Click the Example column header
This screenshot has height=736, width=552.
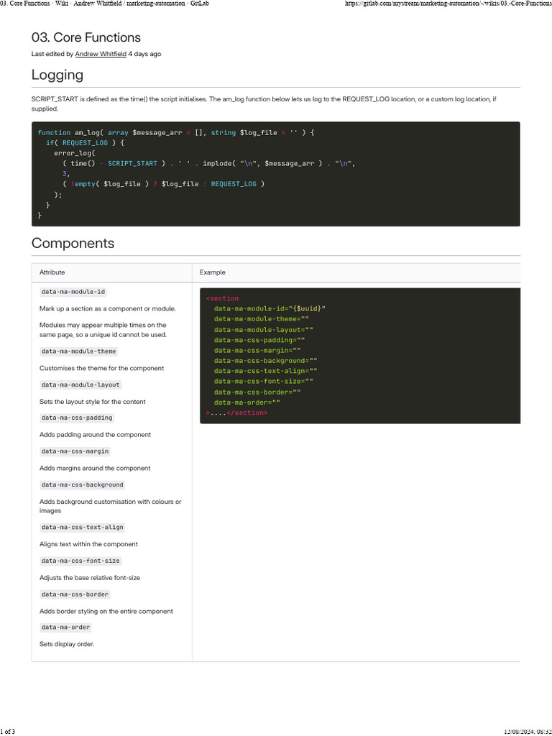pyautogui.click(x=212, y=272)
